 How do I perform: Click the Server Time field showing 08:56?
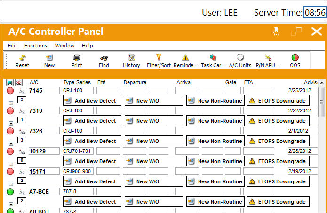315,13
